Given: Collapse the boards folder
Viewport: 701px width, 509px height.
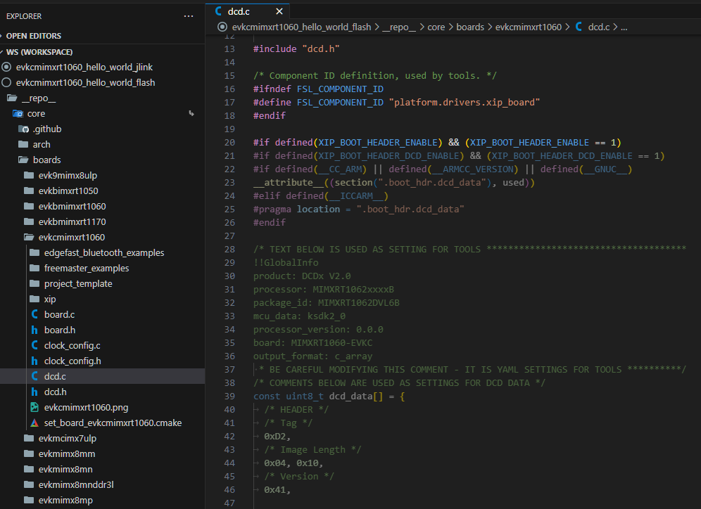Looking at the screenshot, I should [46, 160].
